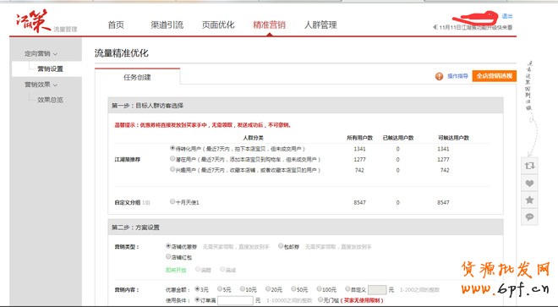Click the 江湖策 logo

click(x=34, y=21)
